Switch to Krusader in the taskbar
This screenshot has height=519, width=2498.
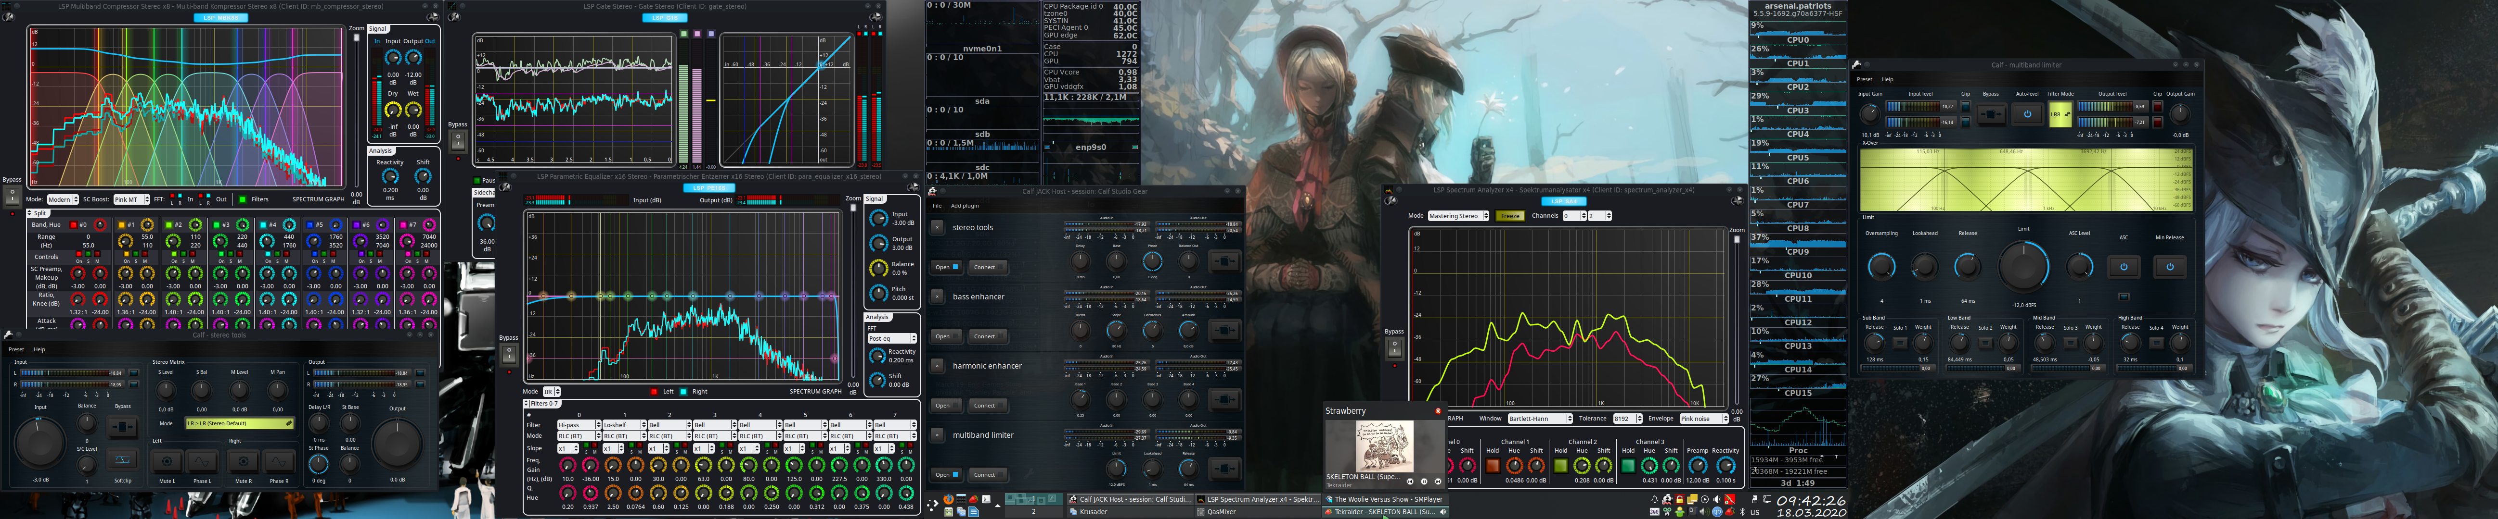[1129, 512]
